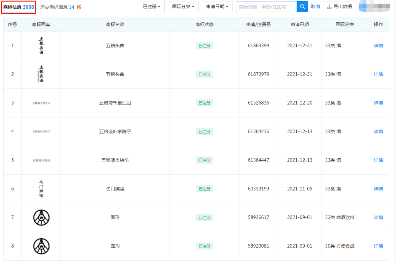
Task: Select registration number 61364447
Action: (x=258, y=160)
